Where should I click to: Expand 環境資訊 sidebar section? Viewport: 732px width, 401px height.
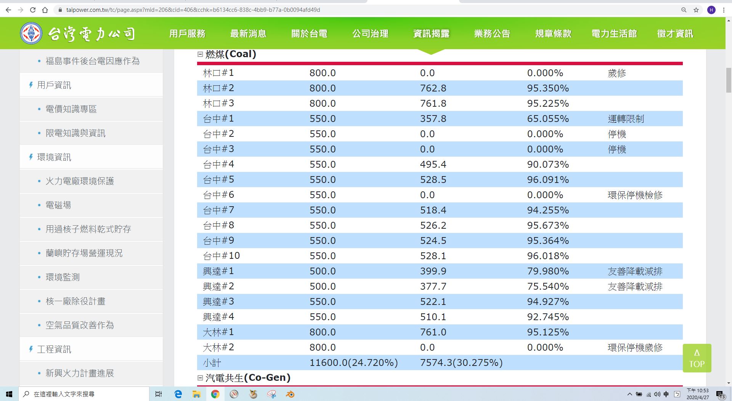point(54,157)
